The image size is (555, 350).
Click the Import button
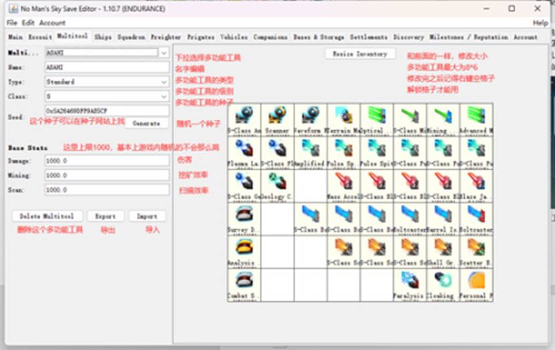(147, 216)
